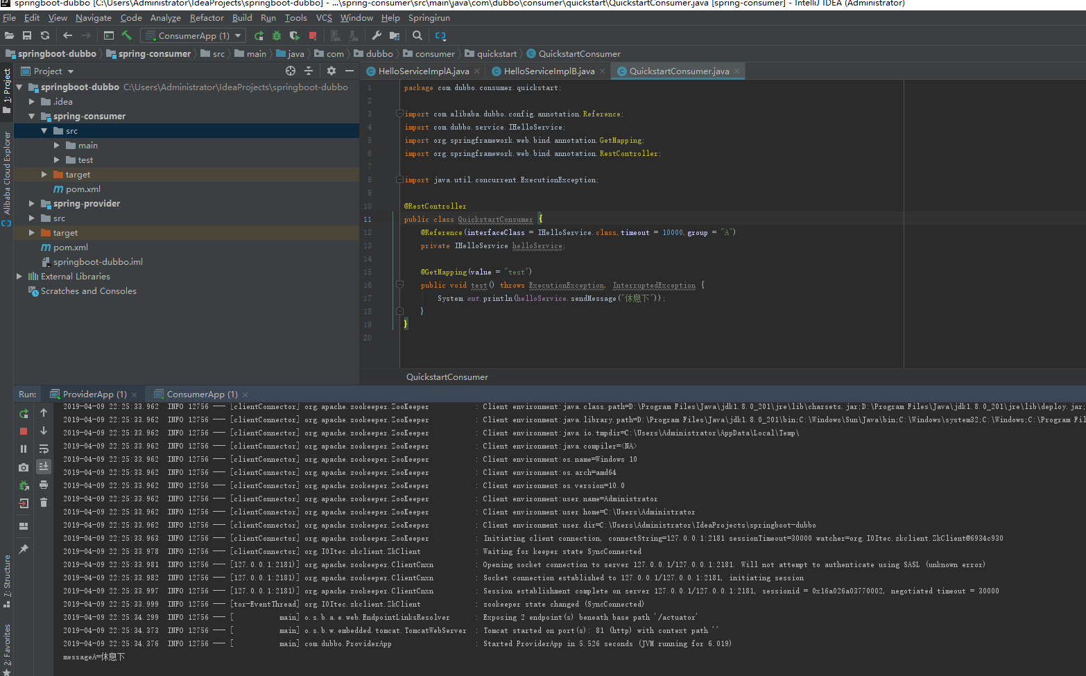Expand the spring-provider module in tree
1086x676 pixels.
(32, 204)
